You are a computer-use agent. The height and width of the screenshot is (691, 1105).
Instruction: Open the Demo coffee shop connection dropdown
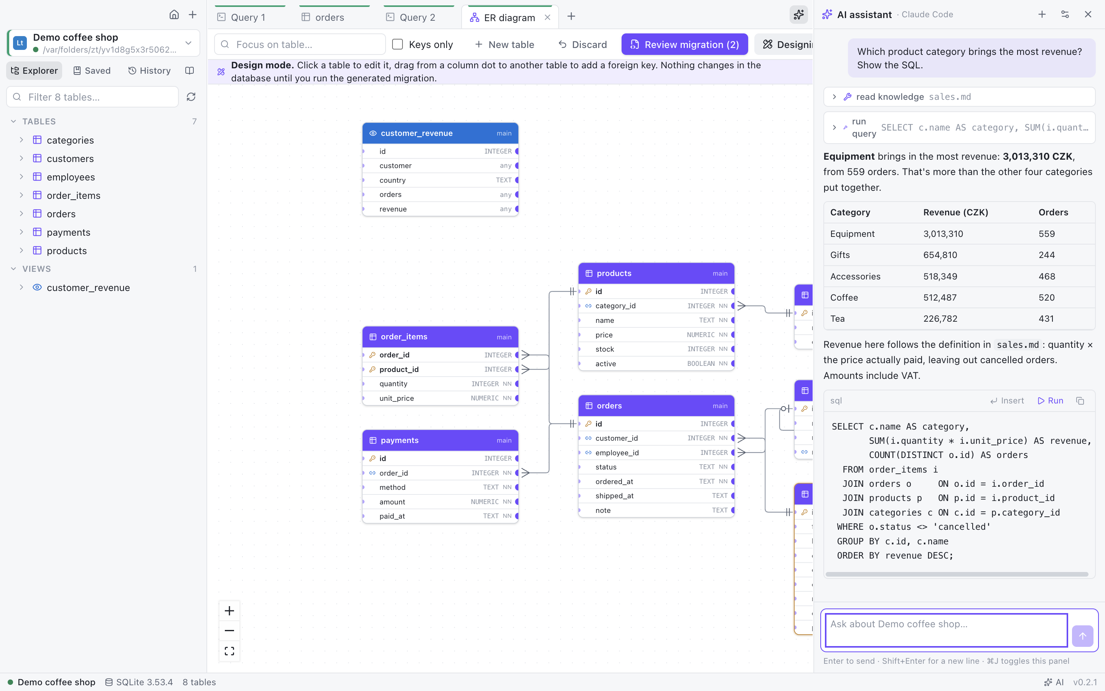tap(104, 43)
